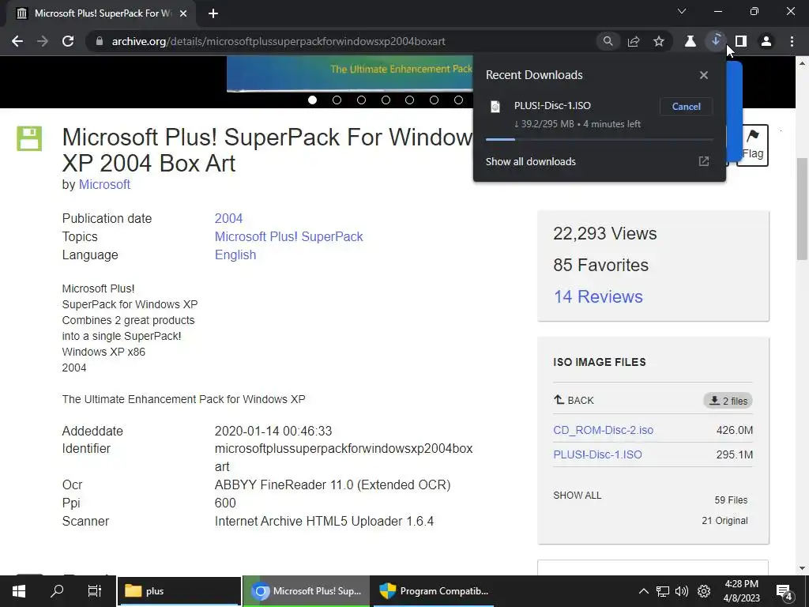Click SHOW ALL files
Image resolution: width=809 pixels, height=607 pixels.
[578, 496]
